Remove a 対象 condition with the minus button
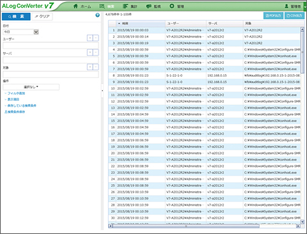 [96, 67]
